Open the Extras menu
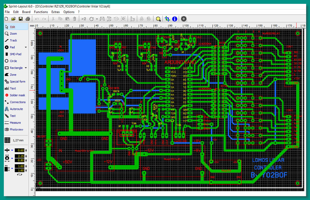The height and width of the screenshot is (200, 310). (x=55, y=12)
